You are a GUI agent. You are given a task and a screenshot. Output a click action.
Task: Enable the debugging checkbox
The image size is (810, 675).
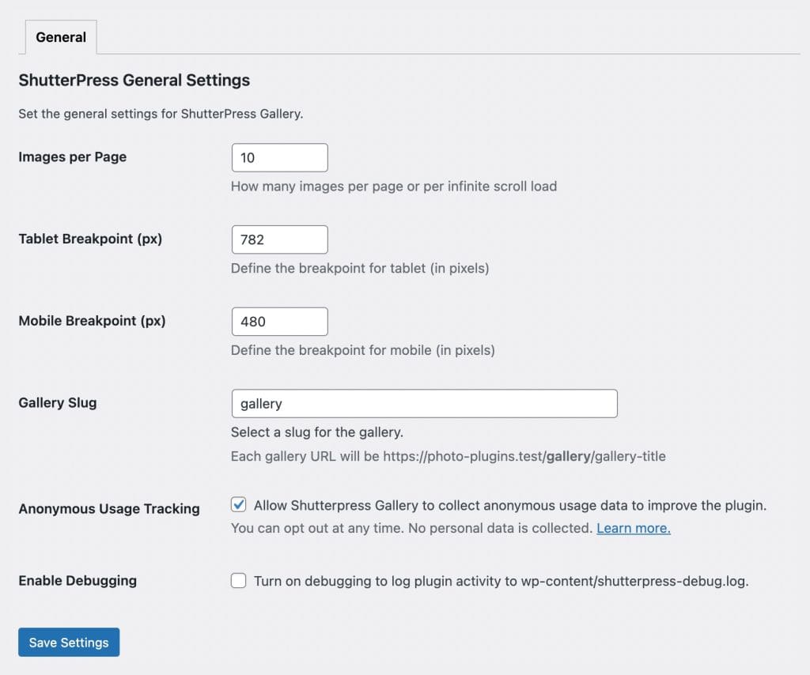coord(238,581)
